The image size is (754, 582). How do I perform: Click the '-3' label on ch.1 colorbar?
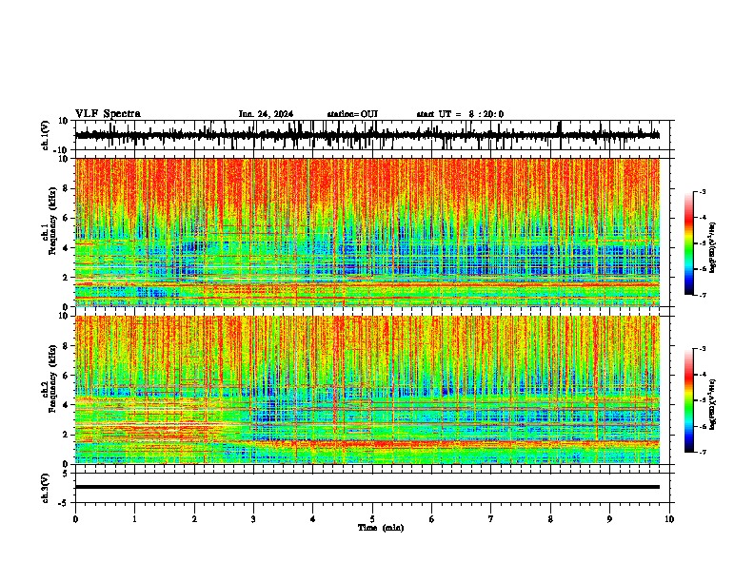pyautogui.click(x=703, y=192)
